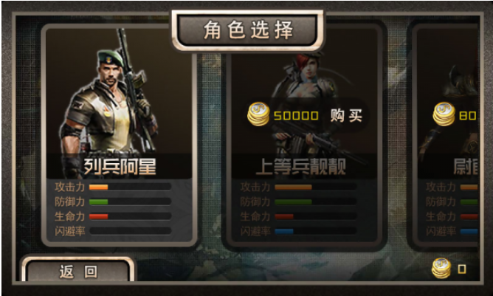The width and height of the screenshot is (493, 296).
Task: Tap the 购买 buy button
Action: pyautogui.click(x=346, y=116)
